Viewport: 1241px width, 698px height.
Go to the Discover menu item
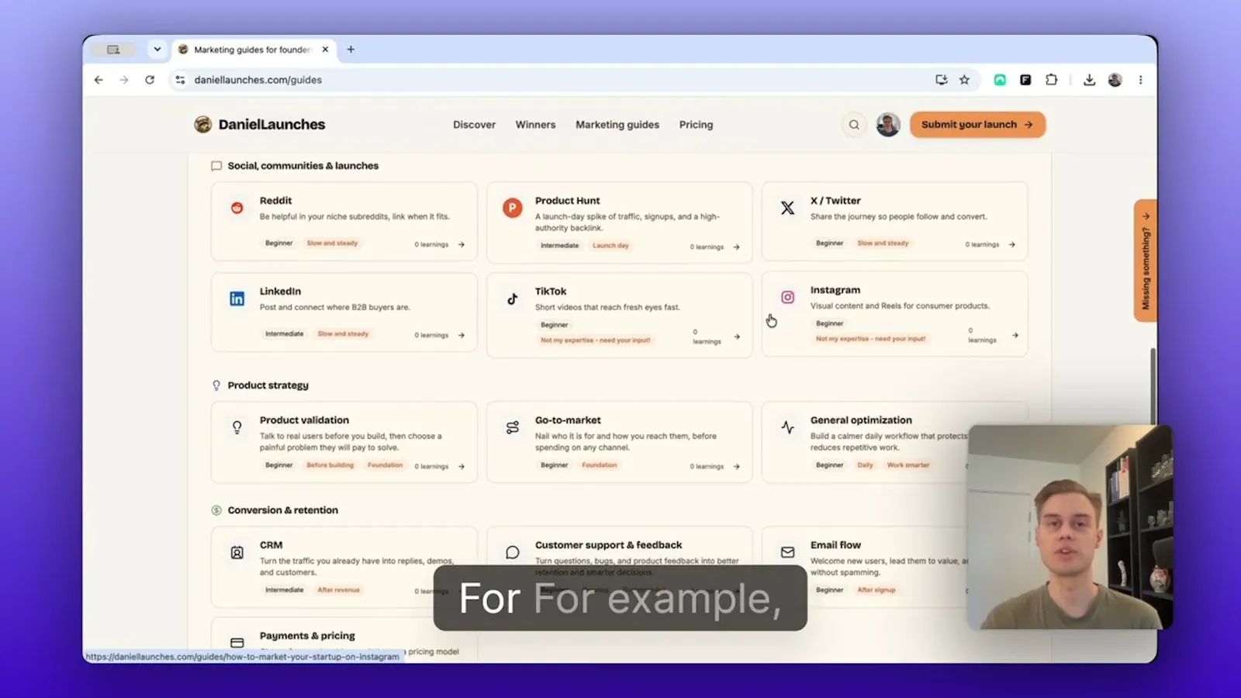point(474,125)
